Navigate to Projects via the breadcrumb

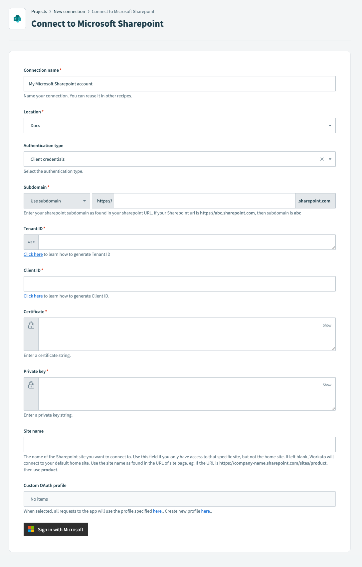click(x=39, y=11)
